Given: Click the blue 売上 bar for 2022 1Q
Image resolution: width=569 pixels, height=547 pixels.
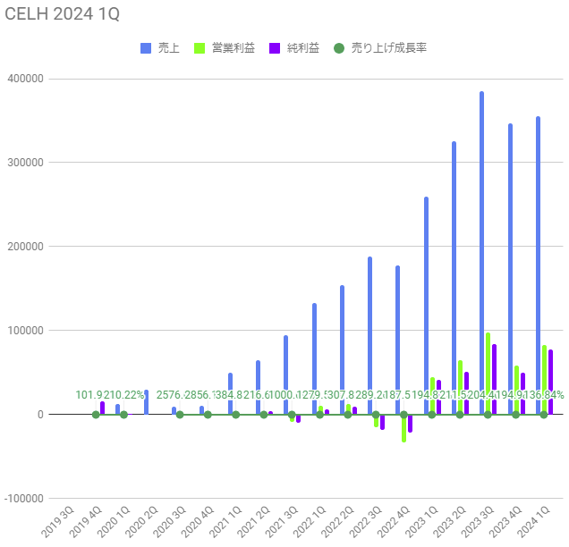Looking at the screenshot, I should pyautogui.click(x=314, y=359).
